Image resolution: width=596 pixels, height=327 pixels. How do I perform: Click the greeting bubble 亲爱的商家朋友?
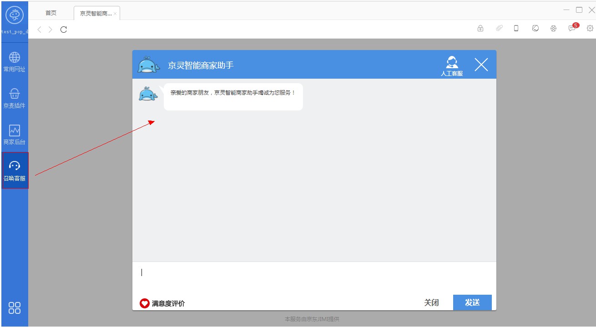[233, 96]
